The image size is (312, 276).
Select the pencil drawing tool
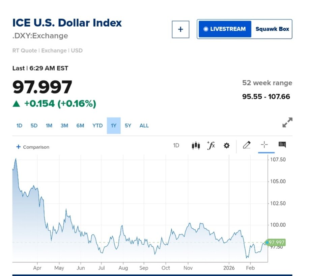[247, 145]
